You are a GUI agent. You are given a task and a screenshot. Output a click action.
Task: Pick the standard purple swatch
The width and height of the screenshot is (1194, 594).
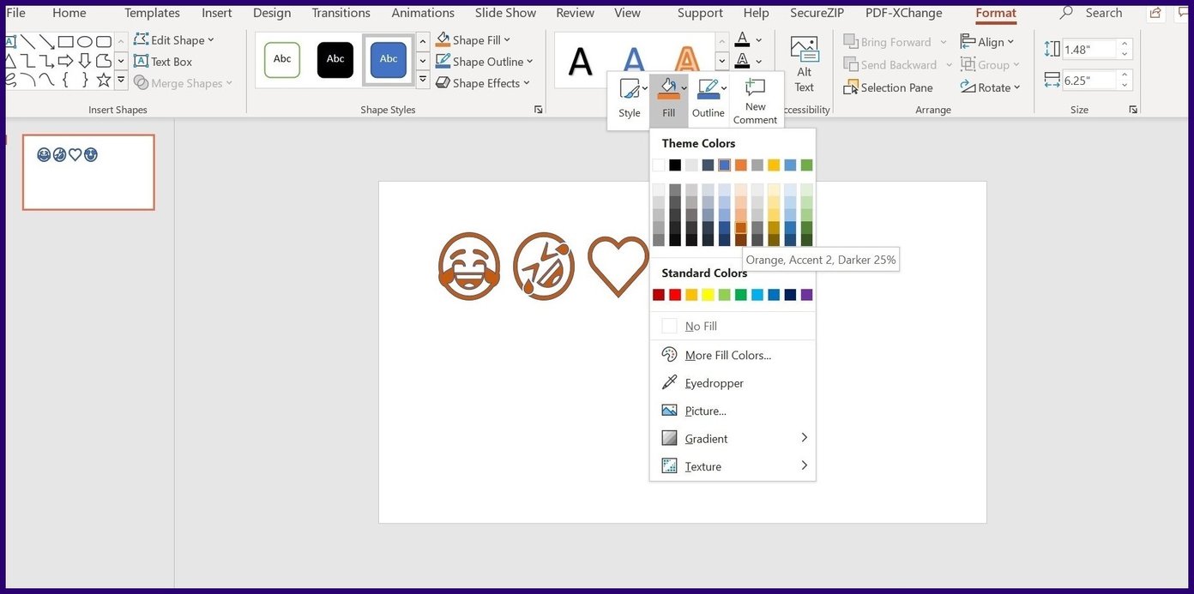pyautogui.click(x=806, y=295)
